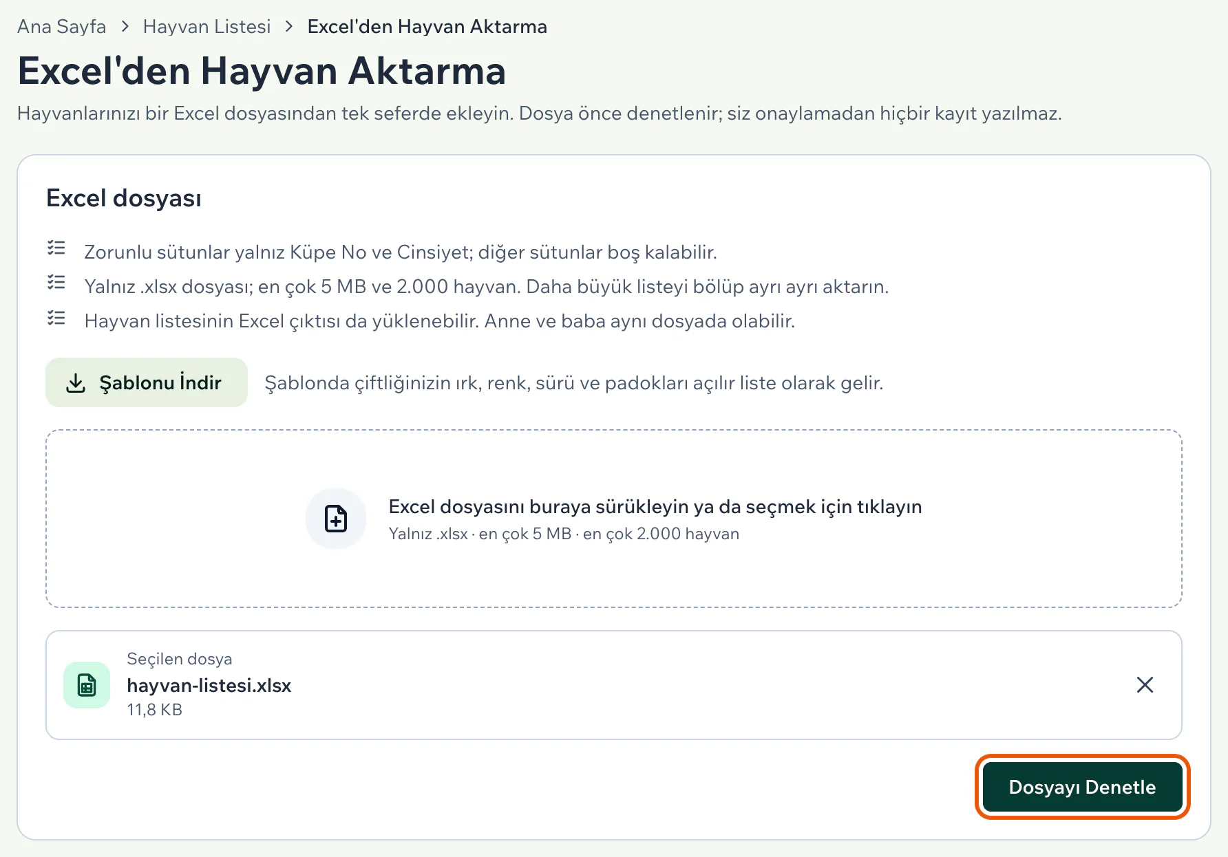Click the drop zone size limit note
Viewport: 1228px width, 857px height.
[564, 534]
